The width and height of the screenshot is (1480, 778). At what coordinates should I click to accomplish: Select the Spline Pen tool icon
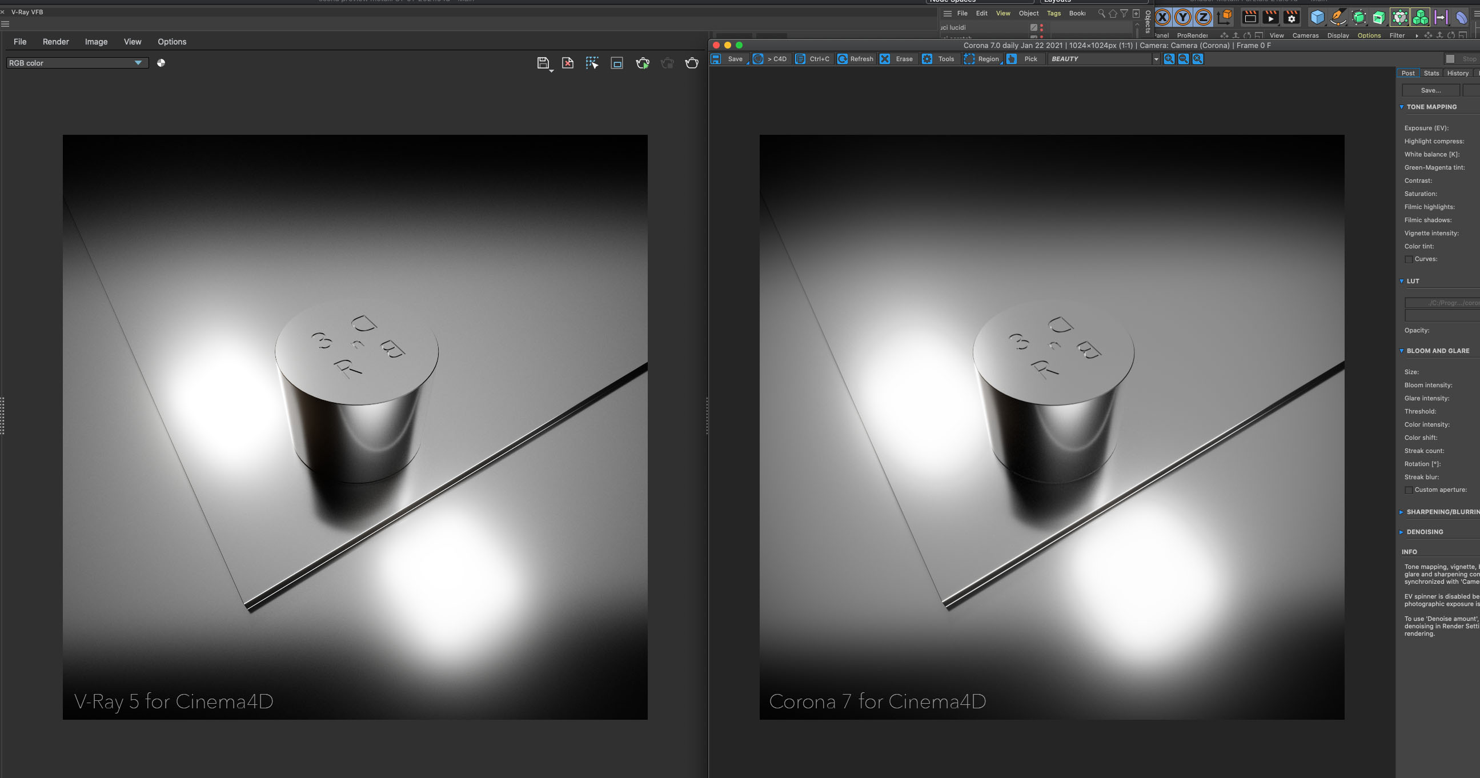click(x=1338, y=18)
